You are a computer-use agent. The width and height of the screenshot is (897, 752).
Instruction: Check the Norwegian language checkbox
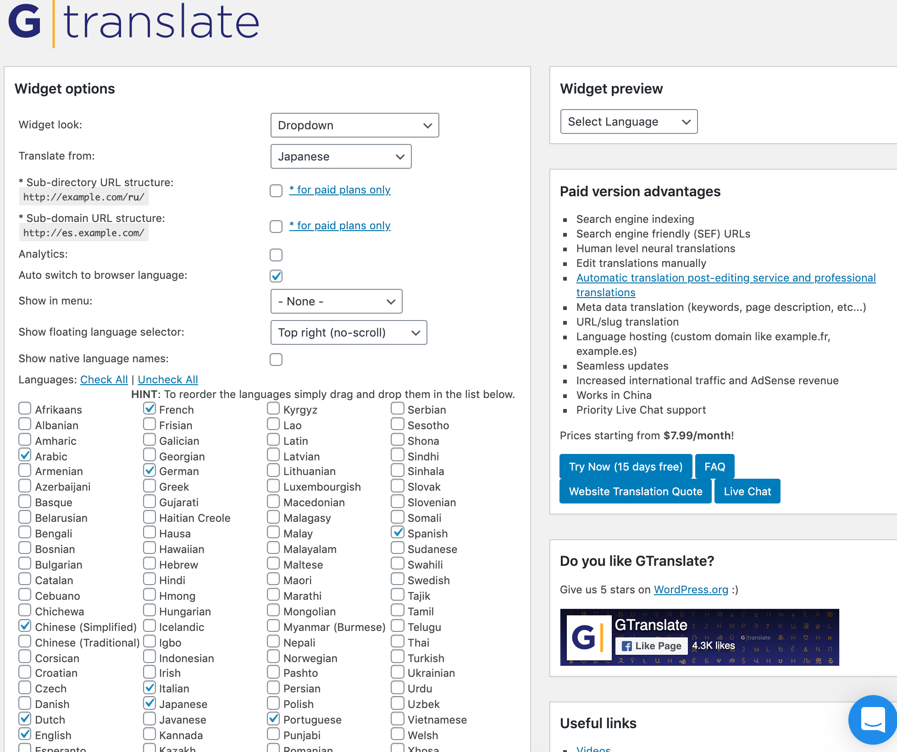273,657
